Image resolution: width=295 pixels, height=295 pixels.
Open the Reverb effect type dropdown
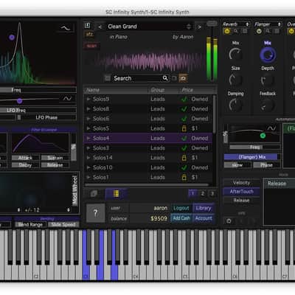[236, 24]
